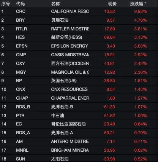Select 哥伦比亚国家石油 stock name

68,124
